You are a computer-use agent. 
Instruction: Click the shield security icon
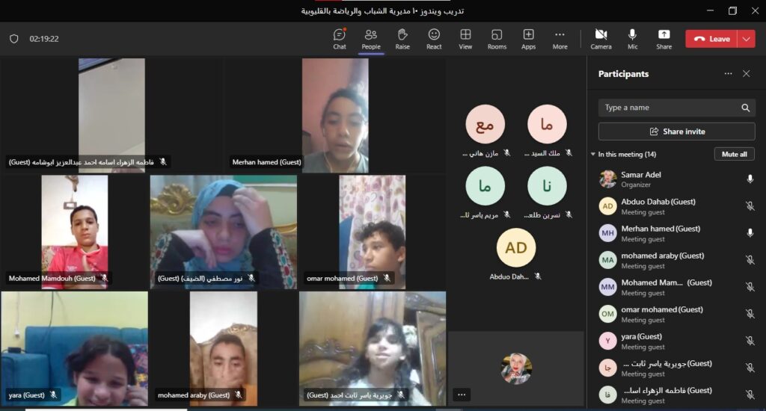[x=13, y=39]
